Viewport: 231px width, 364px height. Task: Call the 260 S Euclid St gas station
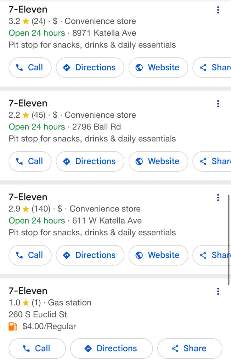pyautogui.click(x=37, y=348)
